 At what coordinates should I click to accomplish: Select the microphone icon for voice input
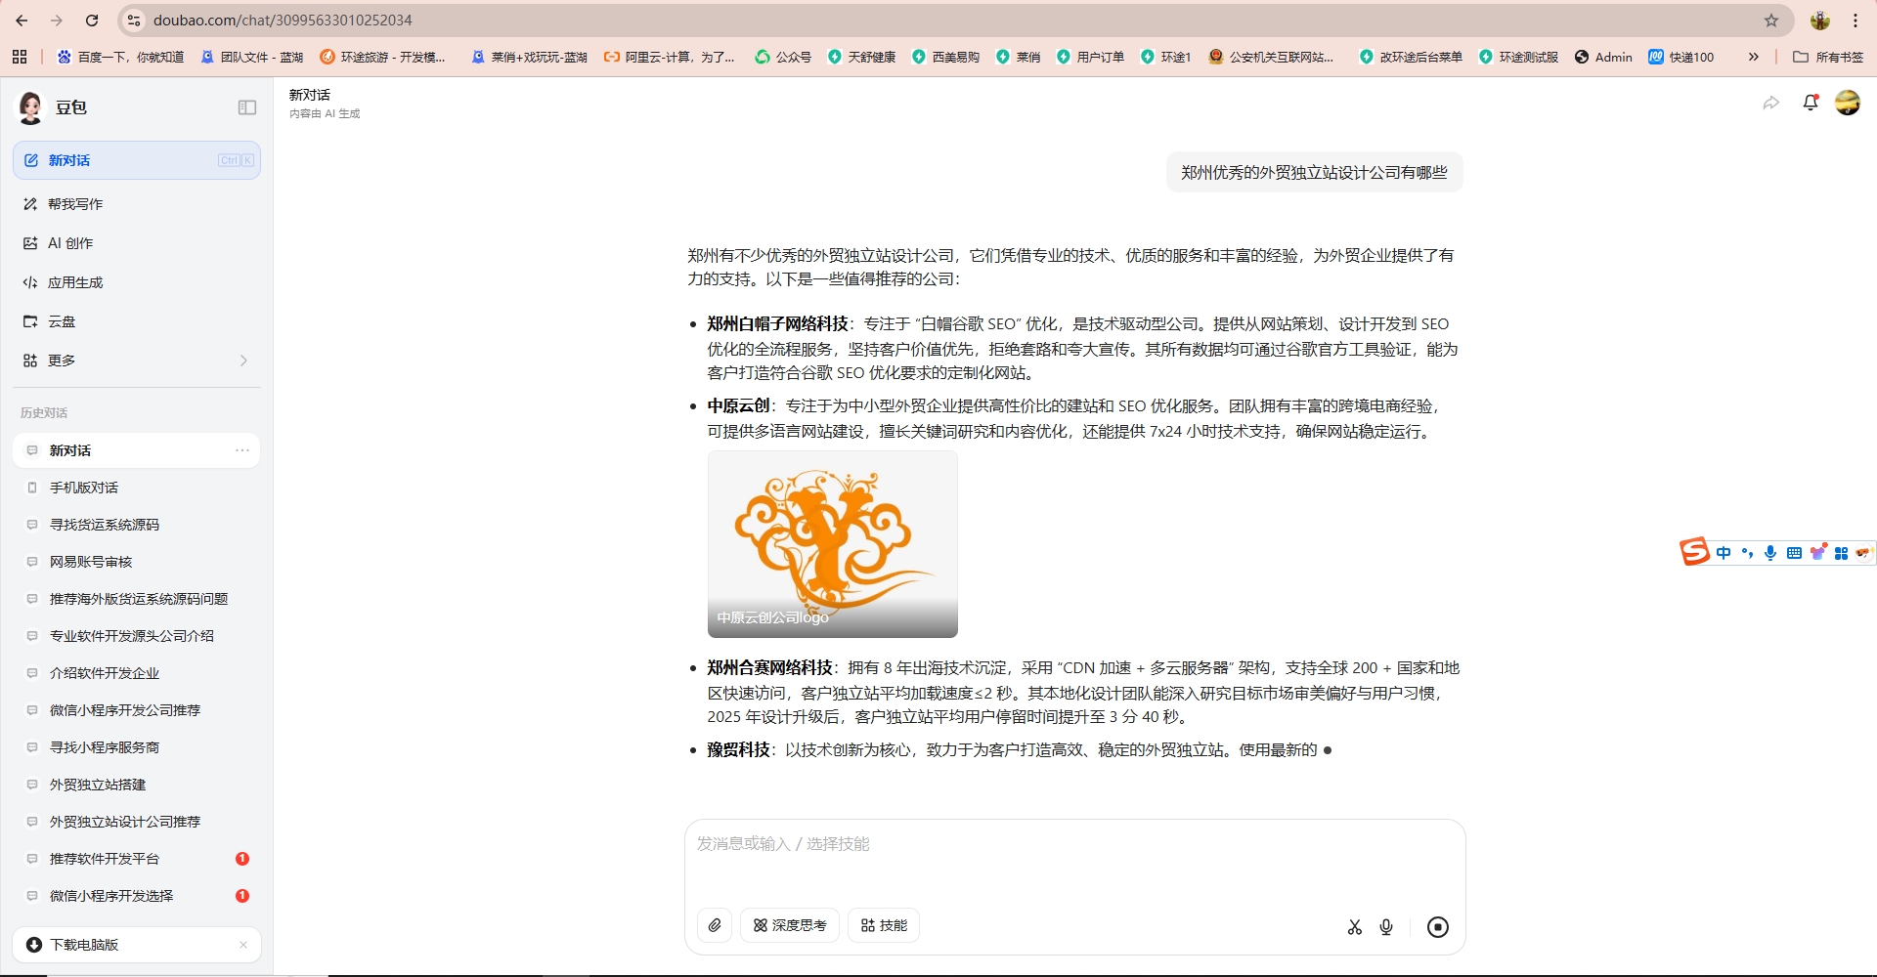point(1386,926)
